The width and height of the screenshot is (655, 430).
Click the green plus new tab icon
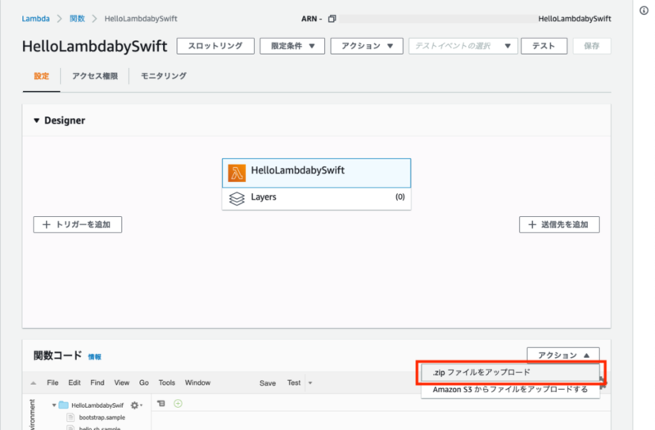[178, 403]
